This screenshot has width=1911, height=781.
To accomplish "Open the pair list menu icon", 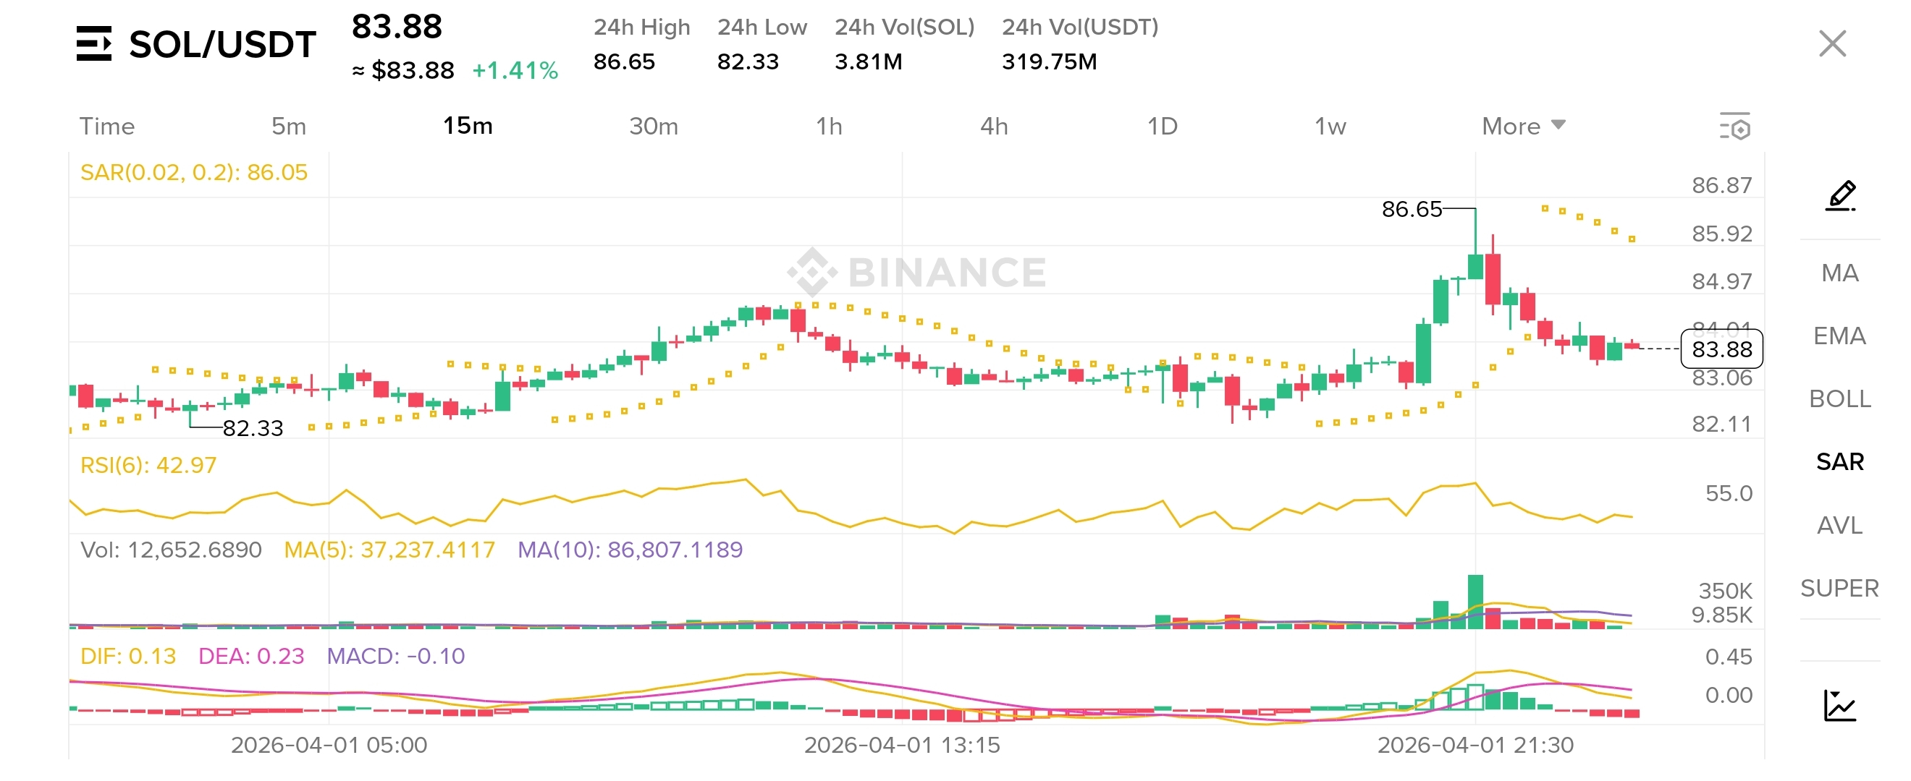I will coord(93,43).
